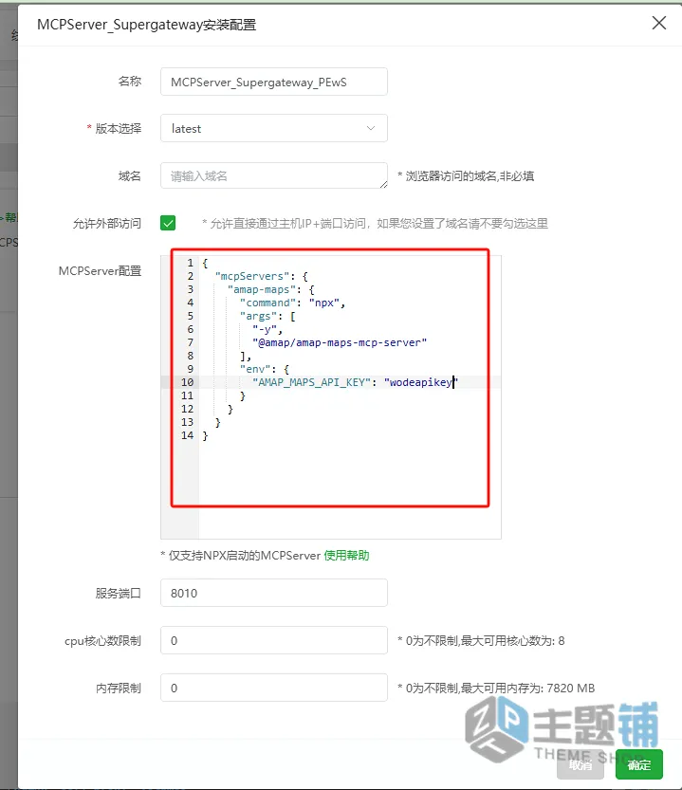This screenshot has height=790, width=682.
Task: Click the 服务端口 field showing 8010
Action: click(274, 593)
